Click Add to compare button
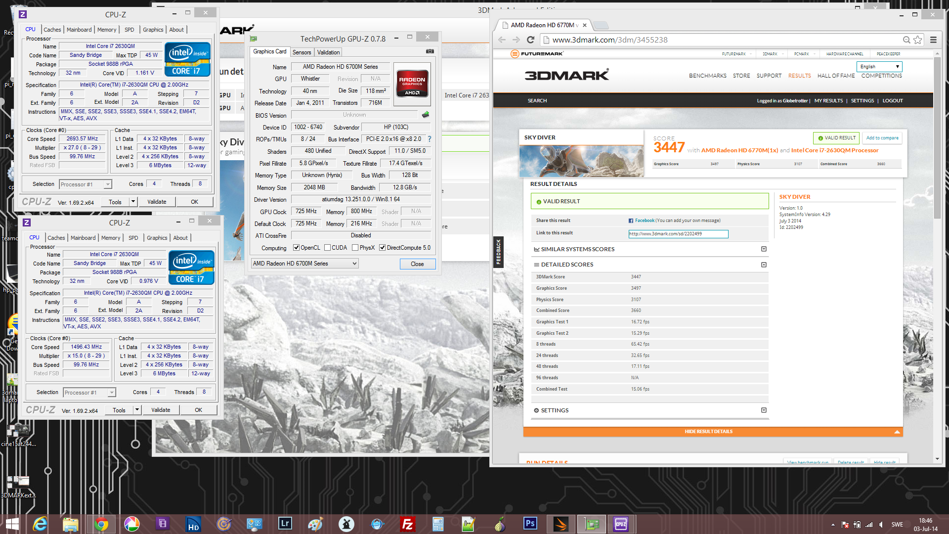Image resolution: width=949 pixels, height=534 pixels. click(882, 138)
